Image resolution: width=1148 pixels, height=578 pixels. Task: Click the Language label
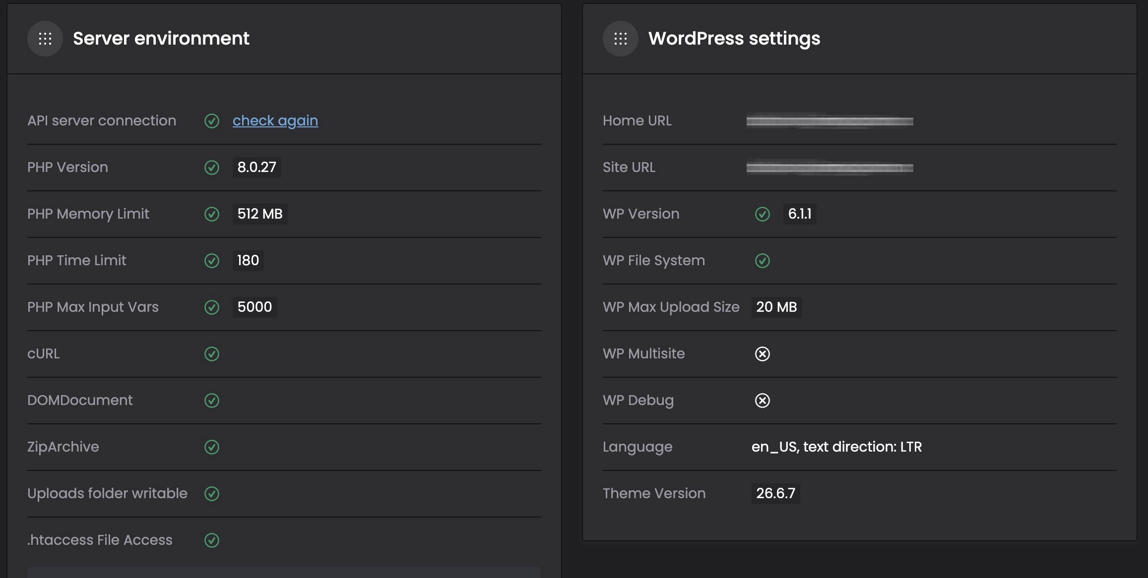tap(638, 447)
